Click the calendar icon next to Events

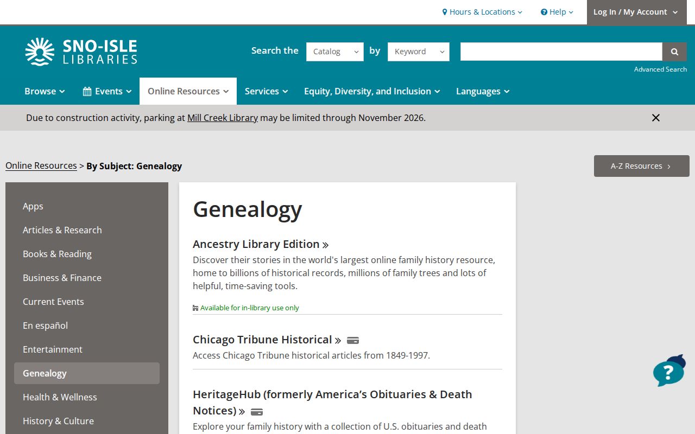pyautogui.click(x=87, y=91)
